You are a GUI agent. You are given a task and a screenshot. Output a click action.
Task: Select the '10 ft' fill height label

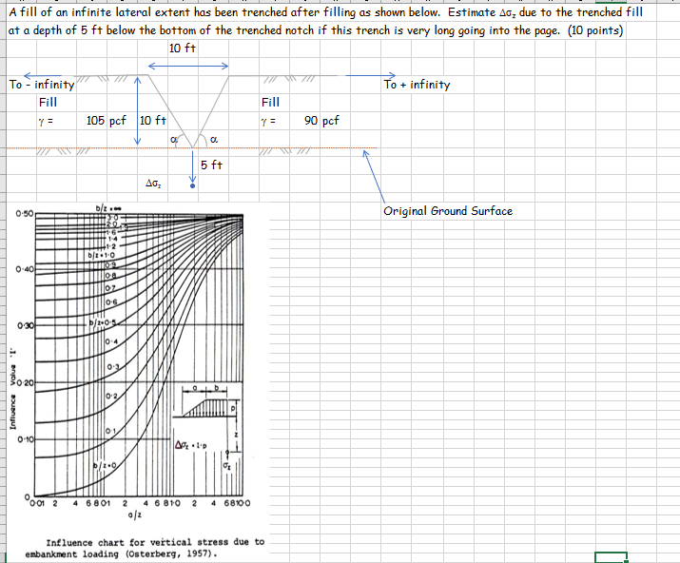click(x=153, y=120)
